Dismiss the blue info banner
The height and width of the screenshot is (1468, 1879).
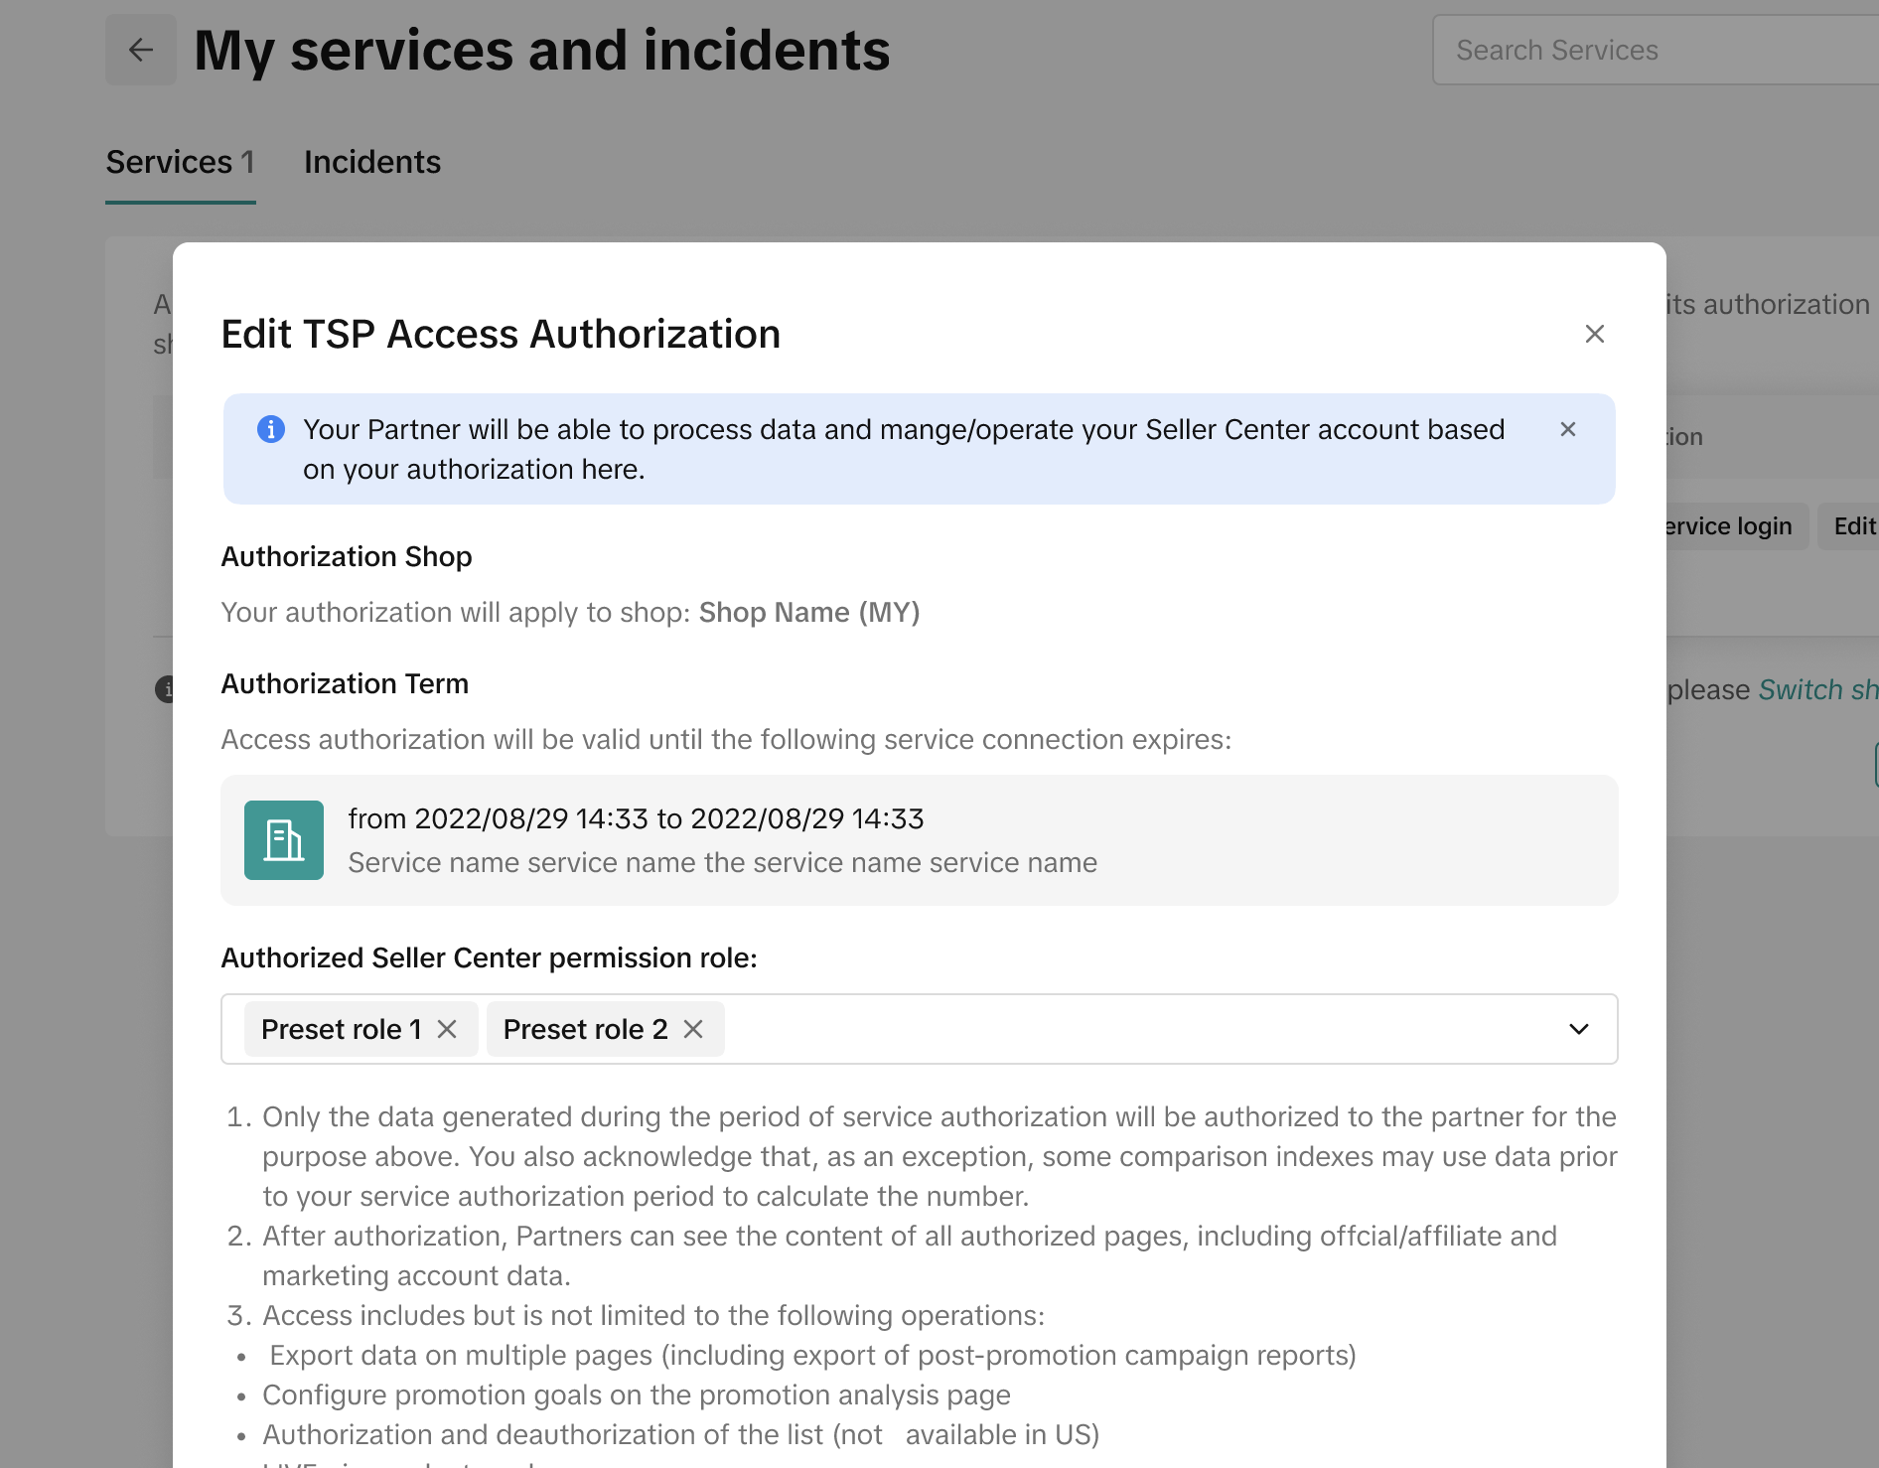(1567, 429)
